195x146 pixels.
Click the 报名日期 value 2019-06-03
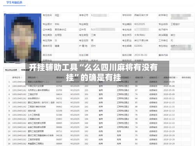[141, 55]
